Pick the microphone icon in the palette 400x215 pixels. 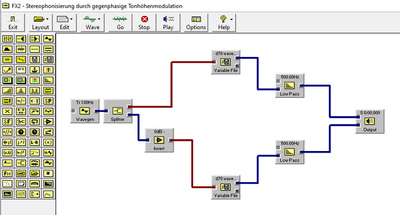click(7, 70)
